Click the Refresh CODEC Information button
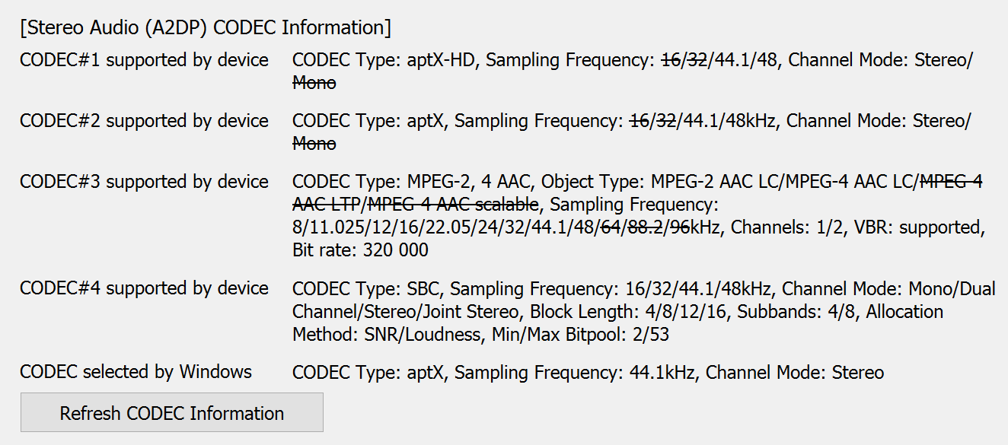The width and height of the screenshot is (1008, 445). click(x=171, y=413)
